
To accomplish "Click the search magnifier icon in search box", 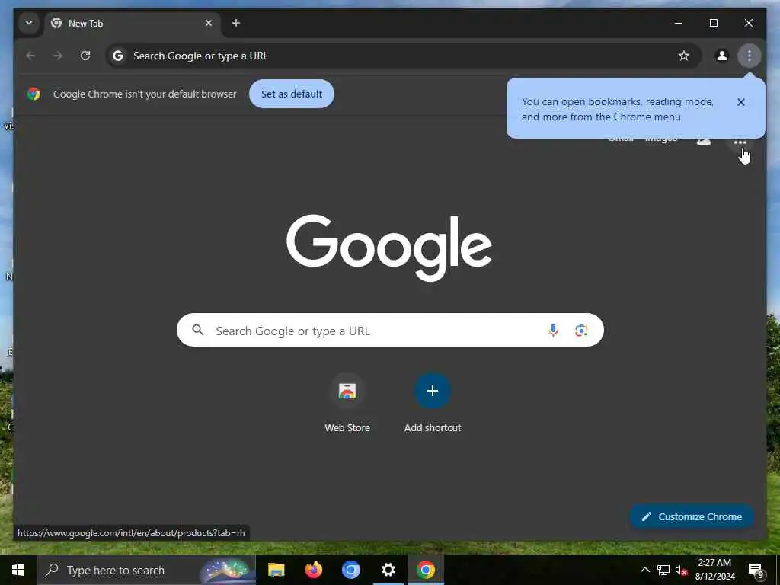I will tap(198, 330).
